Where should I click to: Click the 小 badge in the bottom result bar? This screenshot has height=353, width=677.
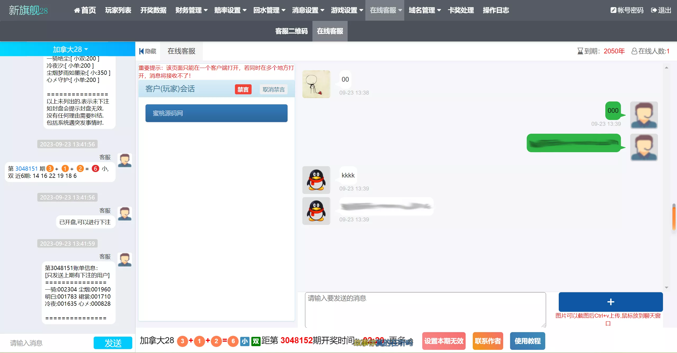244,341
